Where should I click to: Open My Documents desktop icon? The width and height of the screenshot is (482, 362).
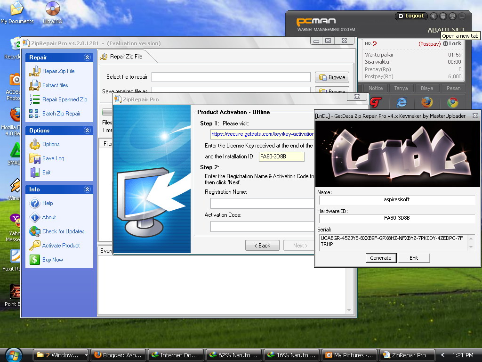[x=17, y=13]
